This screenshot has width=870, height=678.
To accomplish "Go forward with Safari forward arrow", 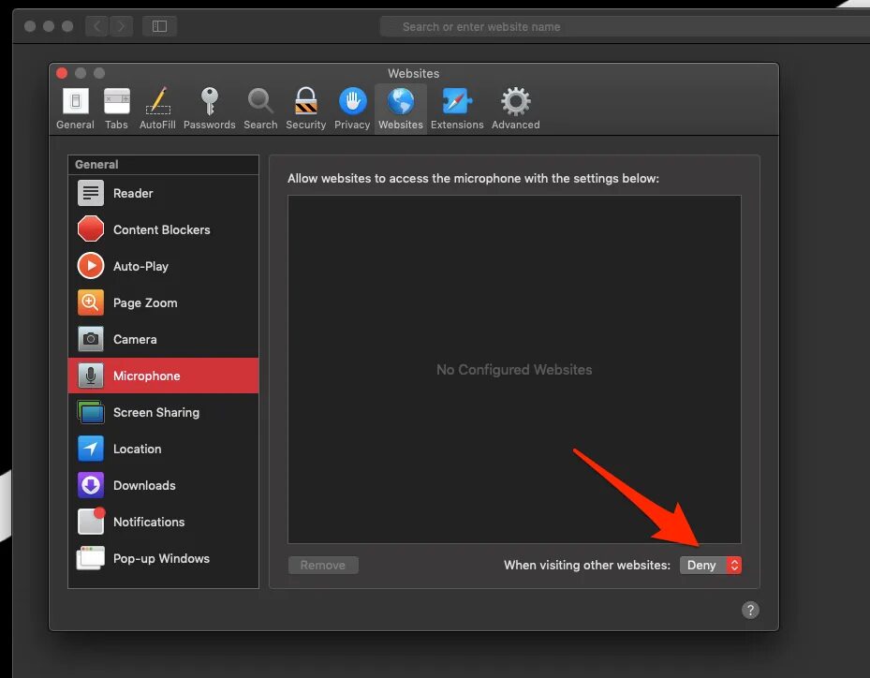I will [x=122, y=26].
